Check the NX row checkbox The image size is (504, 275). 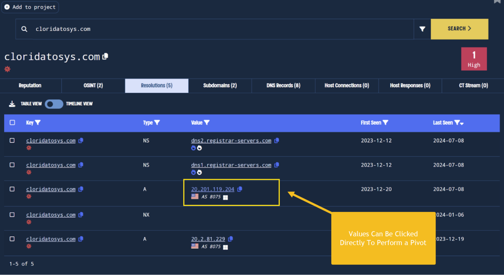pos(12,215)
